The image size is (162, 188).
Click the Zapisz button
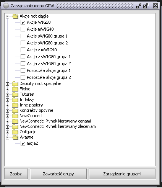(x=16, y=174)
